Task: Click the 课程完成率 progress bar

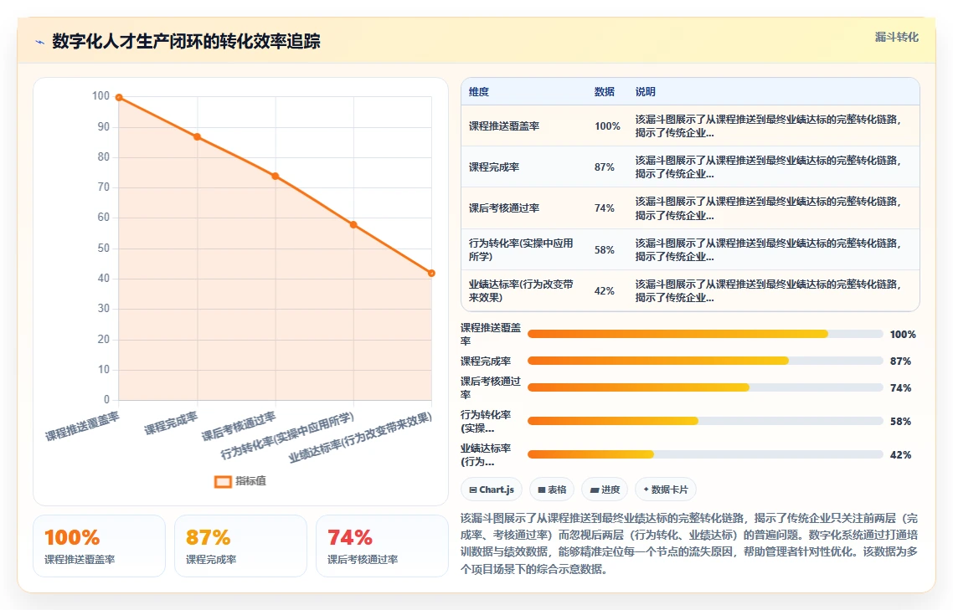Action: tap(705, 361)
